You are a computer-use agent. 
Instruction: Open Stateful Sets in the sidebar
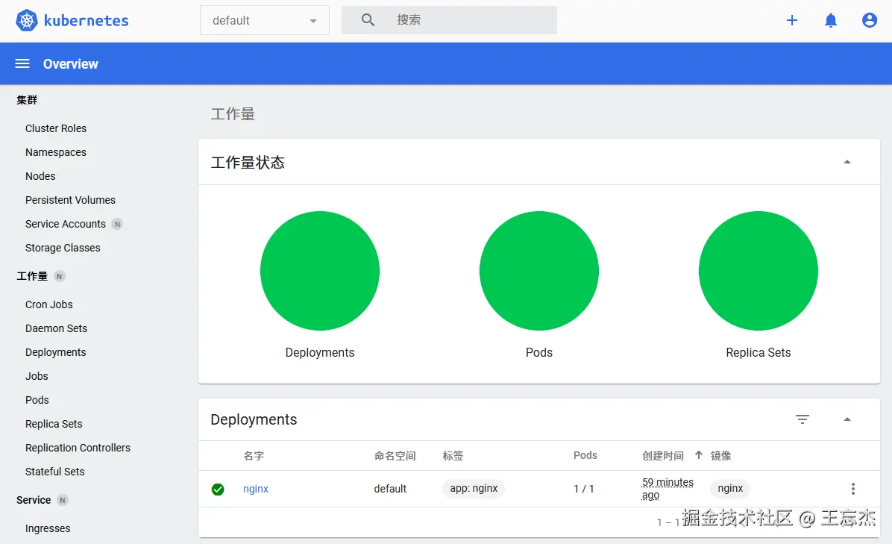[x=54, y=472]
